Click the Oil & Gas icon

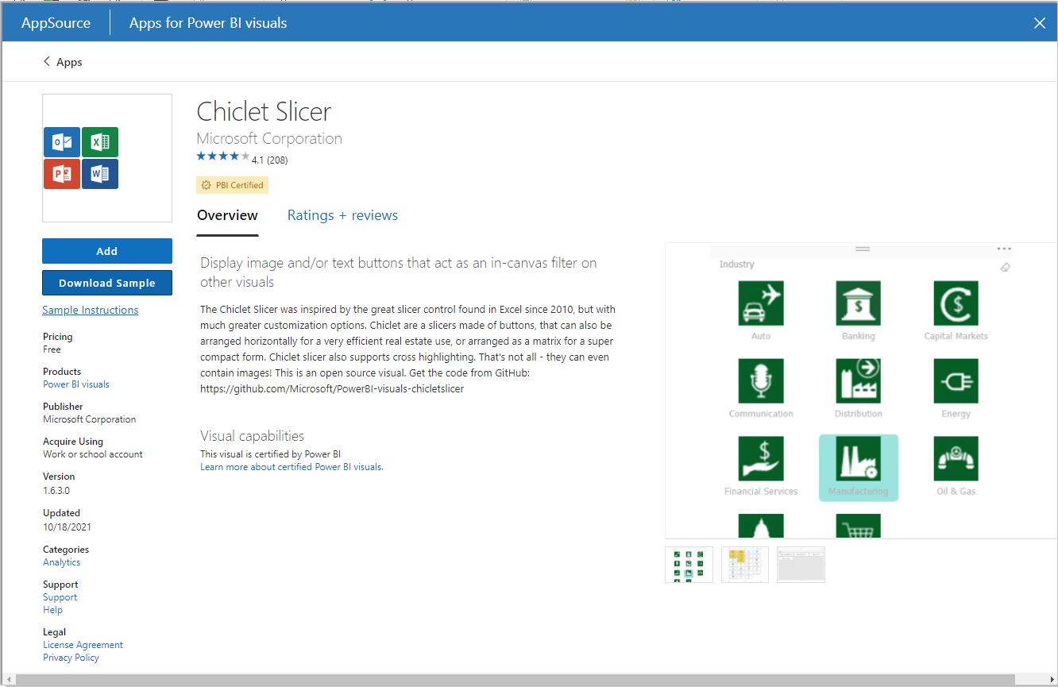[x=956, y=458]
